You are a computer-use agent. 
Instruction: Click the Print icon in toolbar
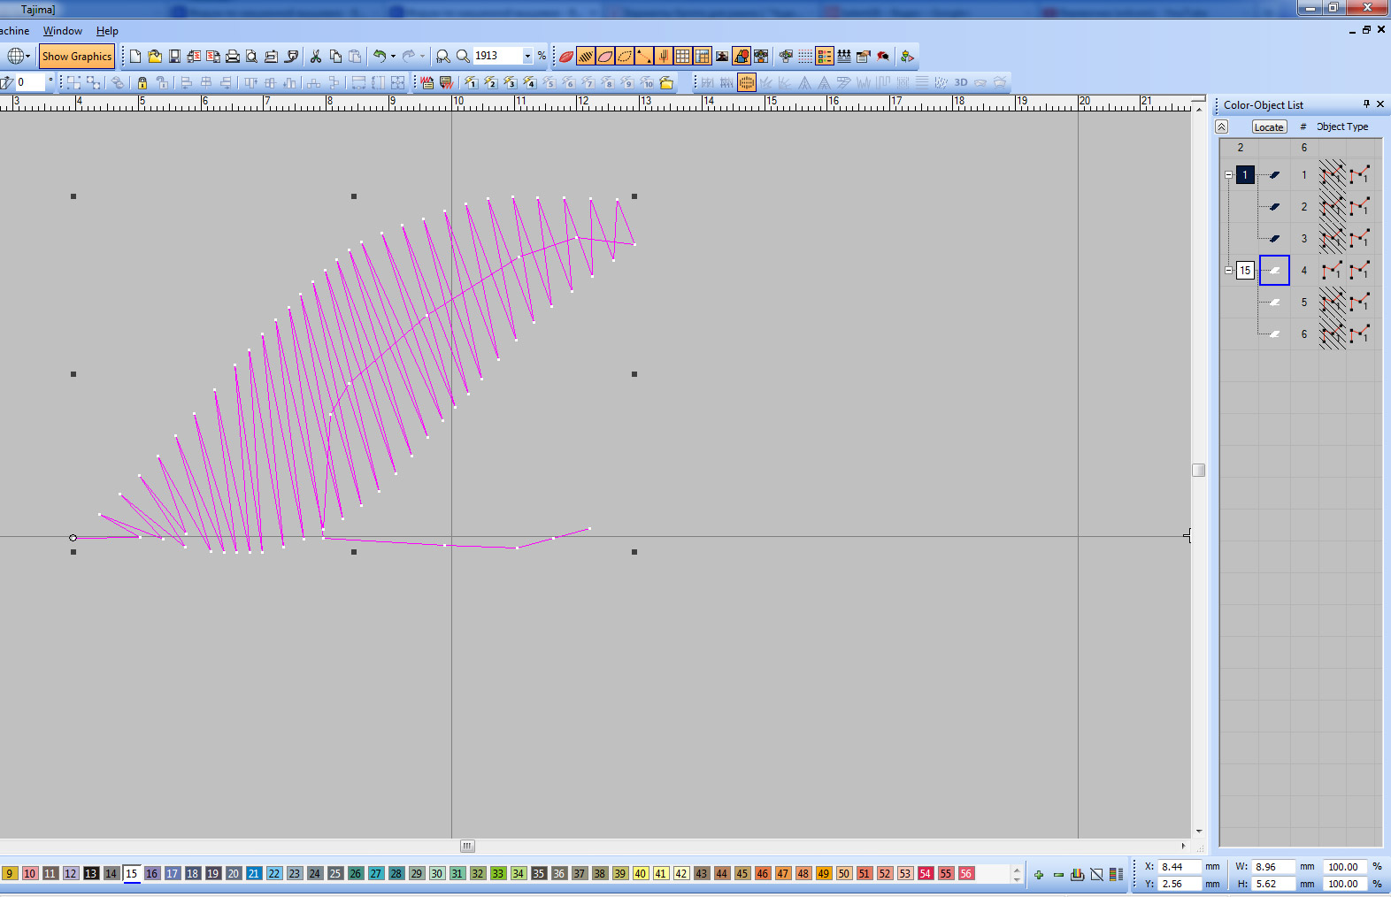click(x=233, y=57)
